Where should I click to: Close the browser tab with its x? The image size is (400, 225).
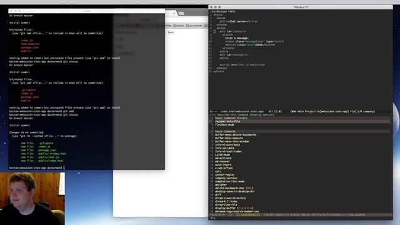pos(174,13)
